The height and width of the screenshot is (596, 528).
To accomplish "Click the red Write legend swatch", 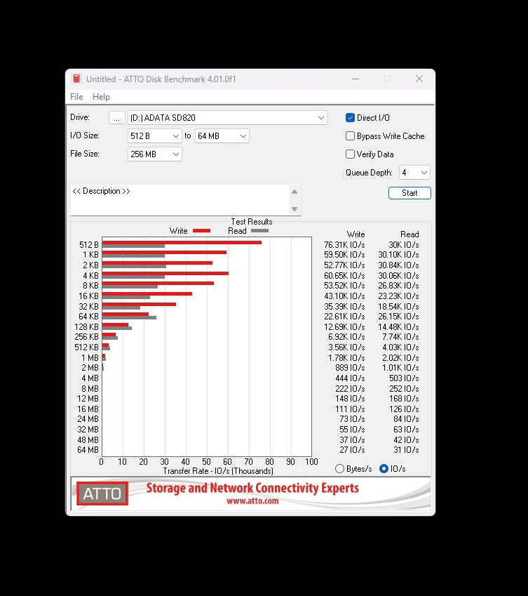I will click(x=201, y=231).
